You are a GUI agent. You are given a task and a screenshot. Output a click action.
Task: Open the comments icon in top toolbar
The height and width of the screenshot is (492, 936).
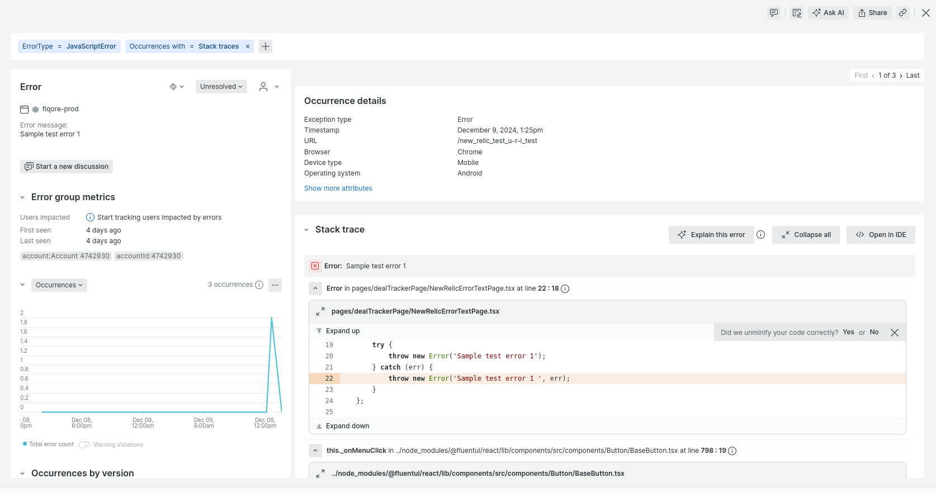coord(773,13)
